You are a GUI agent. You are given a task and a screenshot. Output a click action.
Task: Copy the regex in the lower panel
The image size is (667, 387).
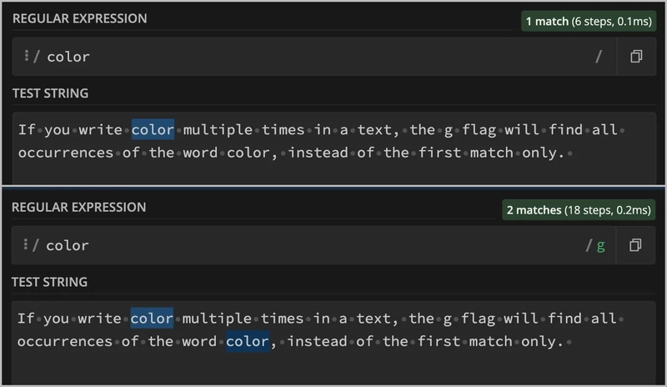coord(636,245)
